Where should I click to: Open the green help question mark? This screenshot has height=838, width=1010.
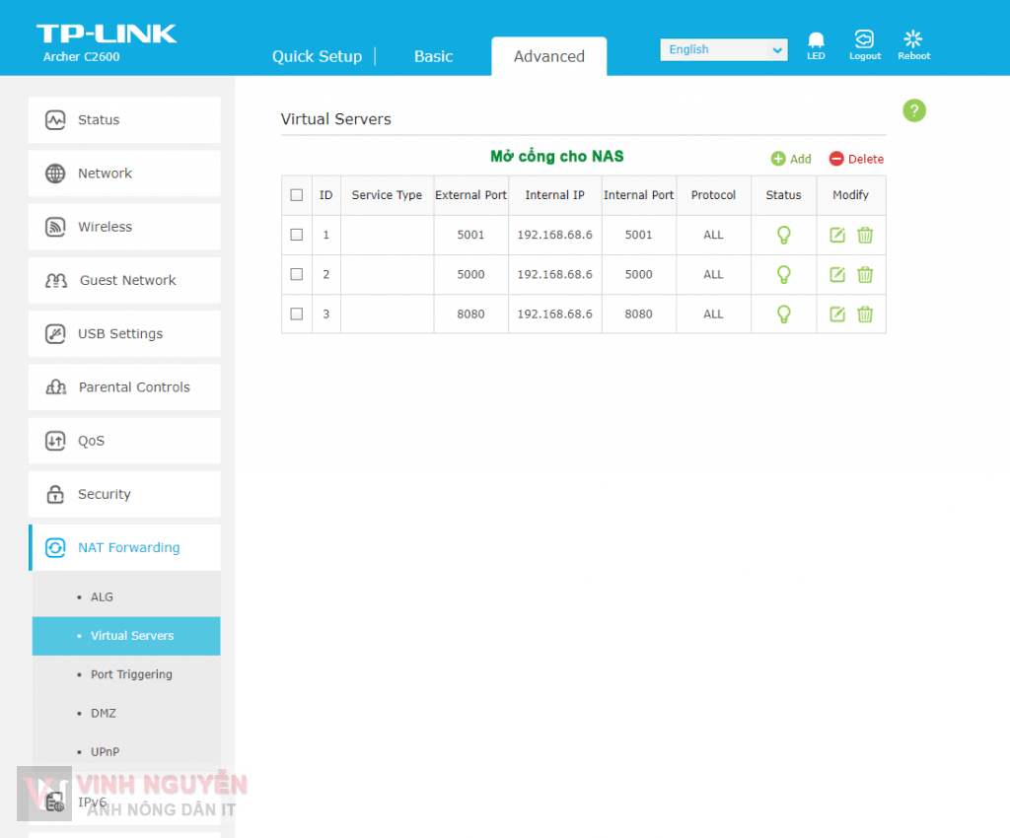(914, 110)
